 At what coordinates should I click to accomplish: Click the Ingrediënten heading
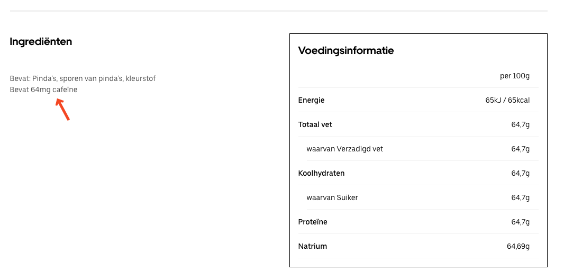[41, 42]
